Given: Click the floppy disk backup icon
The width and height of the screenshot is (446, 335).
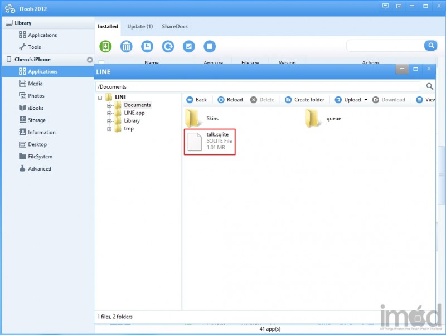Looking at the screenshot, I should 147,46.
